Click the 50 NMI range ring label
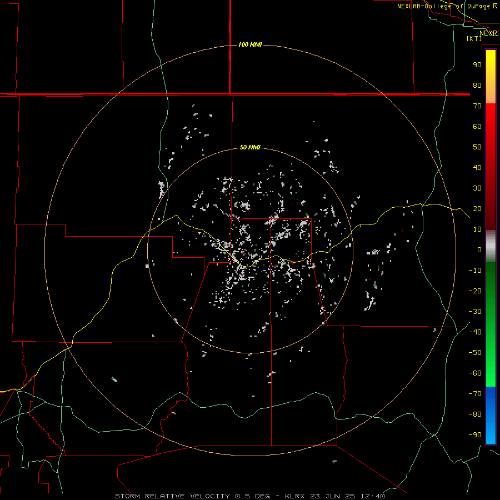The image size is (500, 500). 250,147
